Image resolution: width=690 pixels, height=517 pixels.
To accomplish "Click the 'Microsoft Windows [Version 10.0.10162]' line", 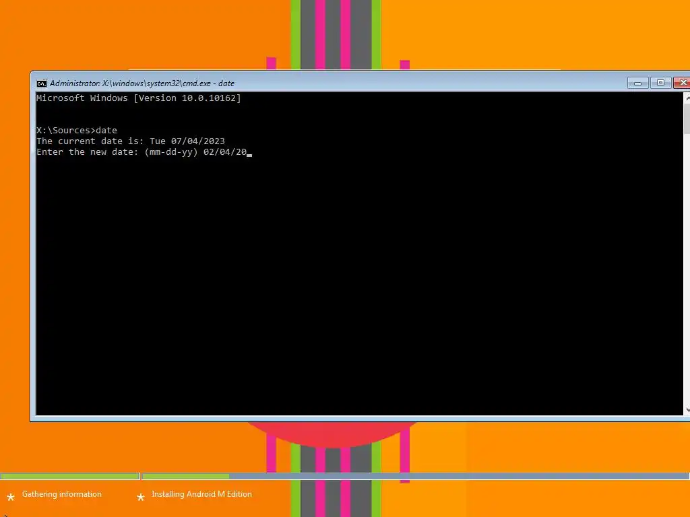I will point(139,98).
